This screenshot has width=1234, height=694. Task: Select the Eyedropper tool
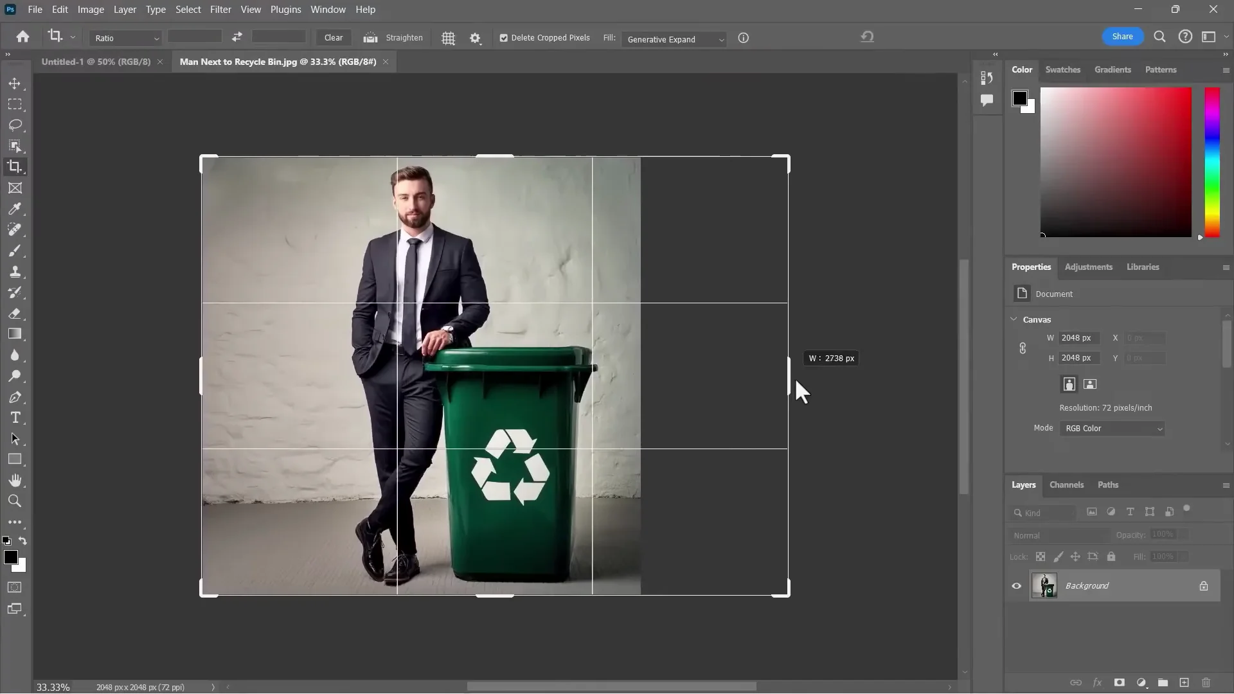click(15, 209)
